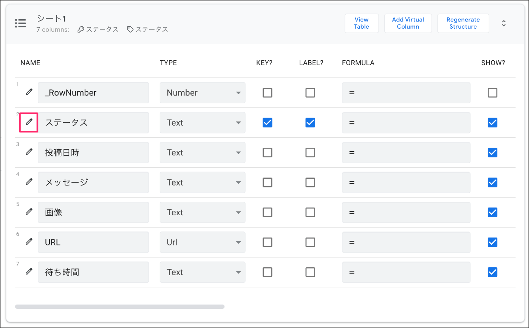Click the pencil icon beside メッセージ
Viewport: 529px width, 328px height.
[29, 182]
